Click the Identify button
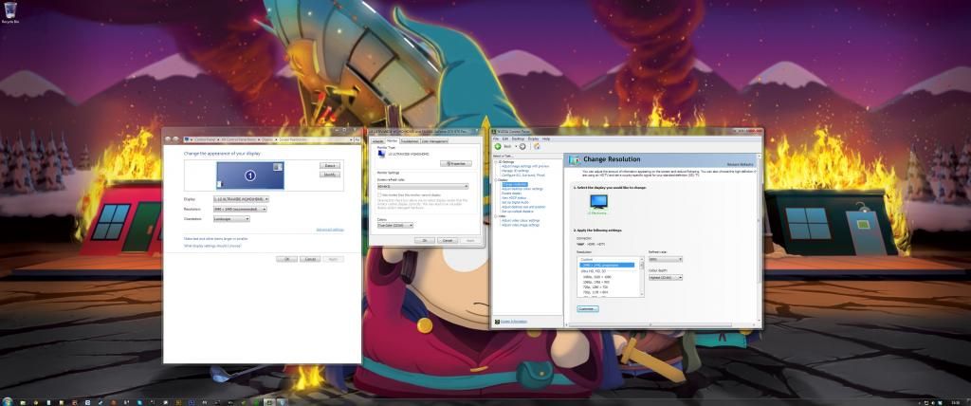This screenshot has width=971, height=406. [330, 175]
